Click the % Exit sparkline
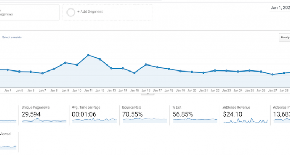Screen dimensions: 290x155 point(195,120)
